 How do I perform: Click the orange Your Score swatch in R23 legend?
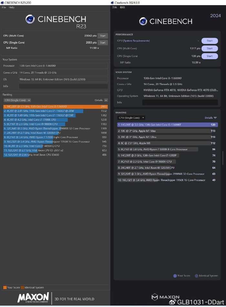coord(5,287)
